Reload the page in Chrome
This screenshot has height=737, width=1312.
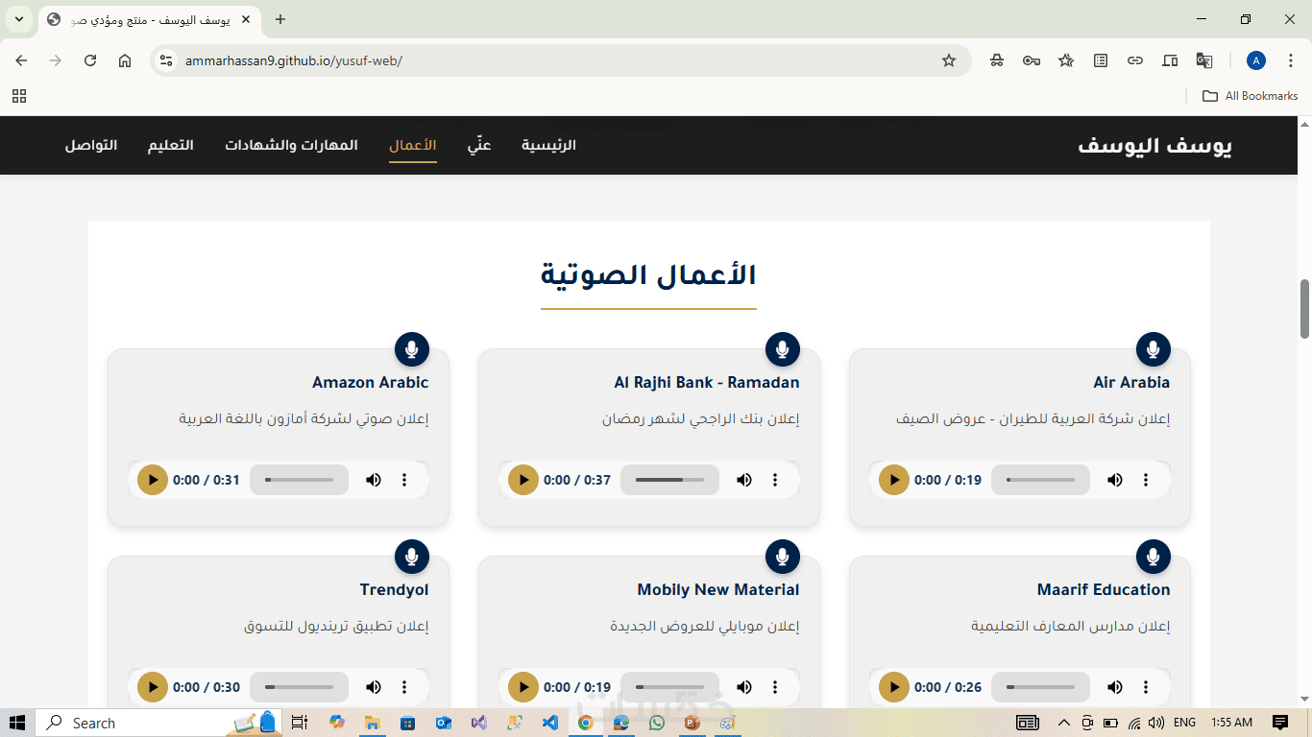(90, 60)
